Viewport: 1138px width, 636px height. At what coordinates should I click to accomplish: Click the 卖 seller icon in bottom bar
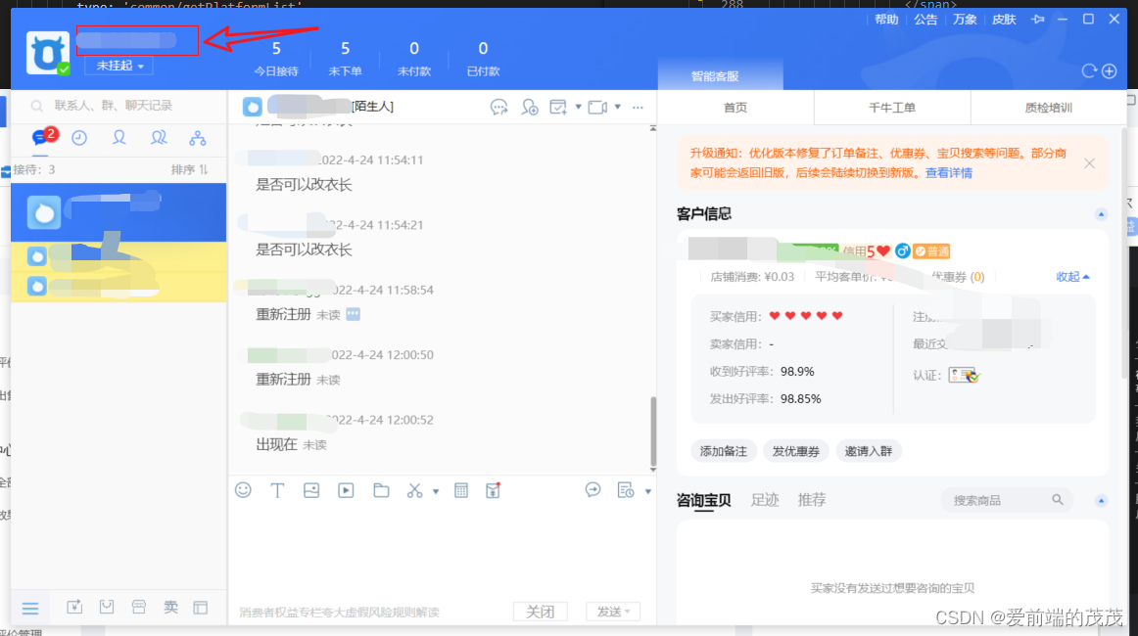(x=170, y=607)
